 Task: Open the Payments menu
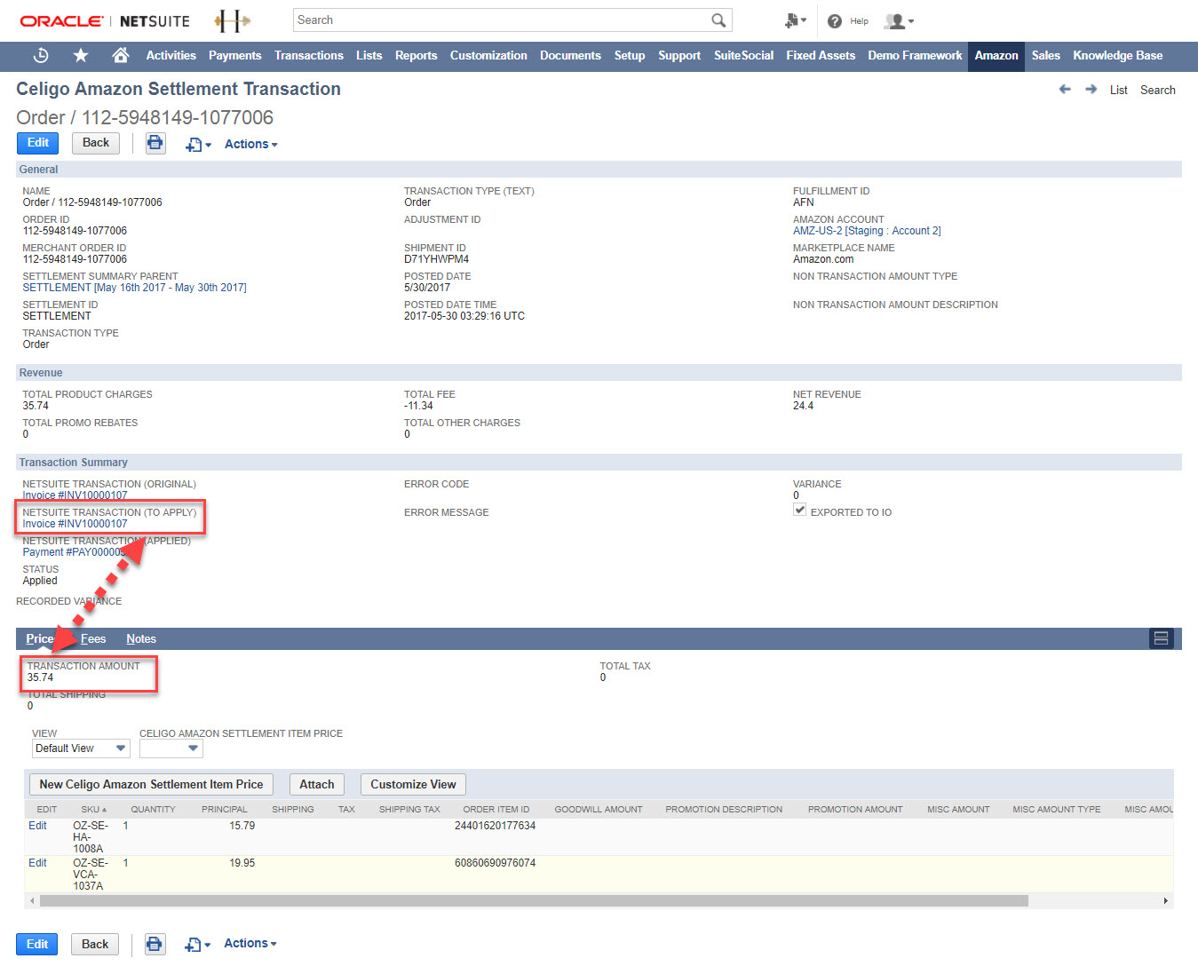[x=234, y=55]
